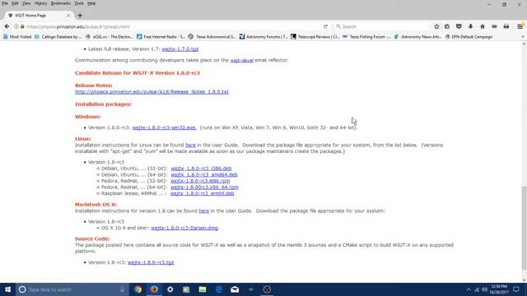The height and width of the screenshot is (296, 527).
Task: Open the downloads arrow icon
Action: tap(470, 26)
